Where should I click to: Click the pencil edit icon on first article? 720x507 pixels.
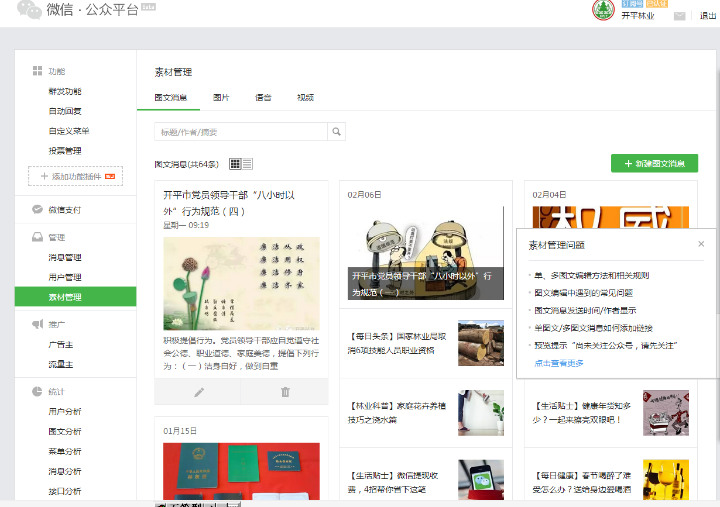199,392
